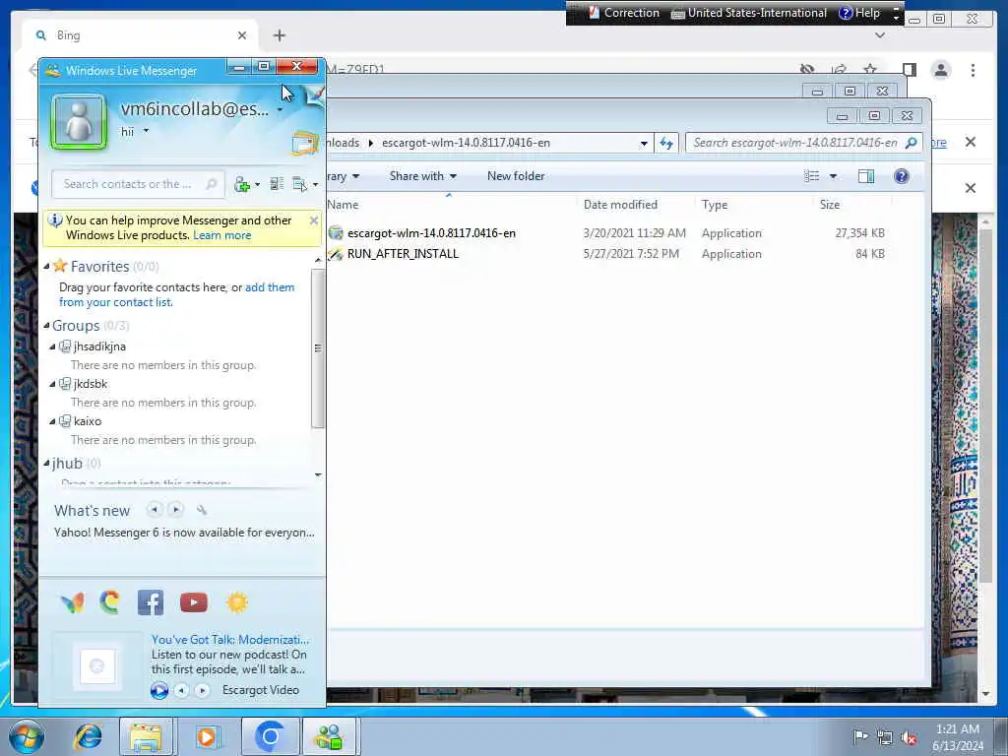Open the show menu dropdown arrow

coord(315,185)
